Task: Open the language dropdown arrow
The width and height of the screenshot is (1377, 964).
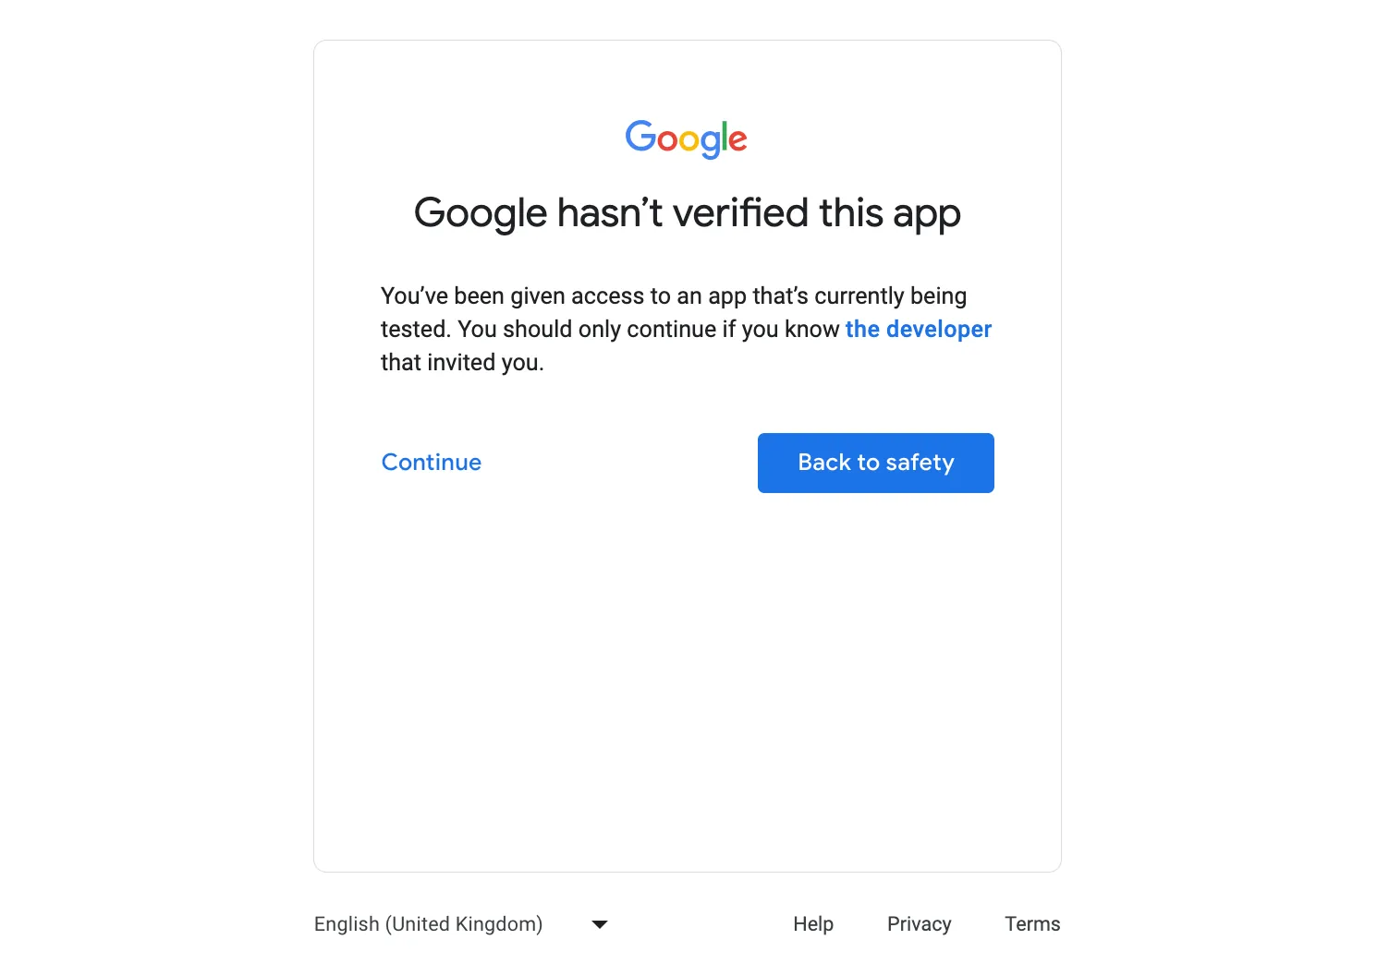Action: pos(600,924)
